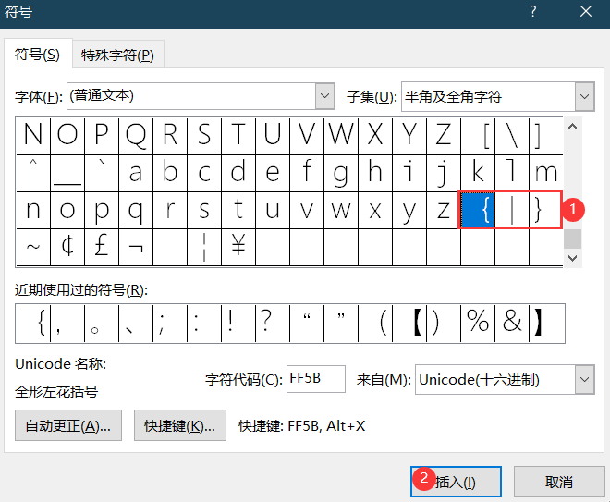Select capital letter Q in symbol grid

pyautogui.click(x=136, y=136)
